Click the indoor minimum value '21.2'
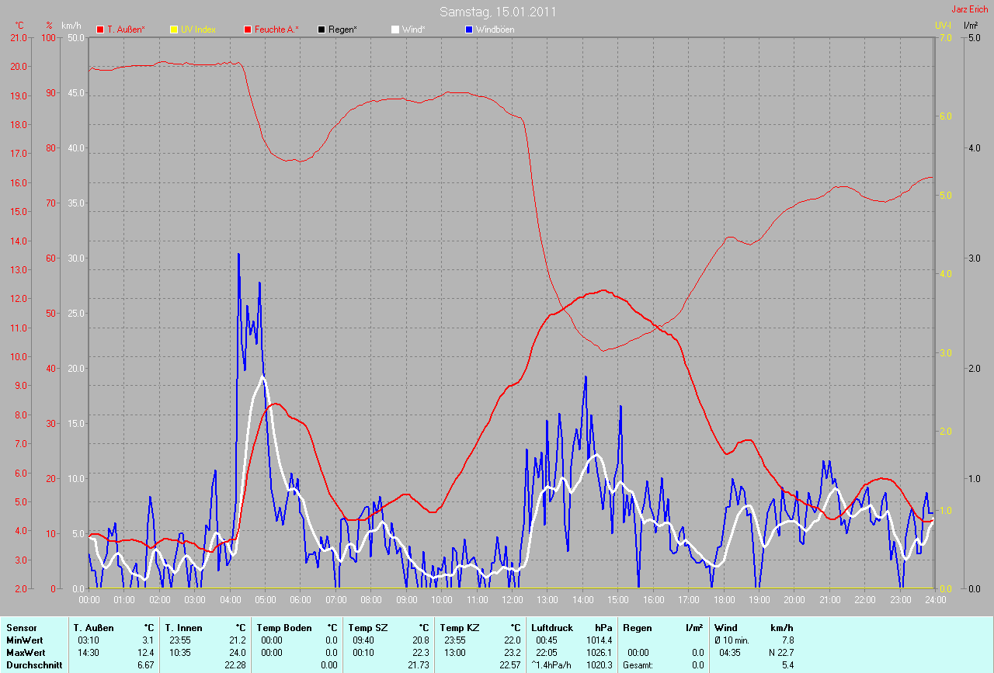Screen dimensions: 994x673 coord(237,640)
